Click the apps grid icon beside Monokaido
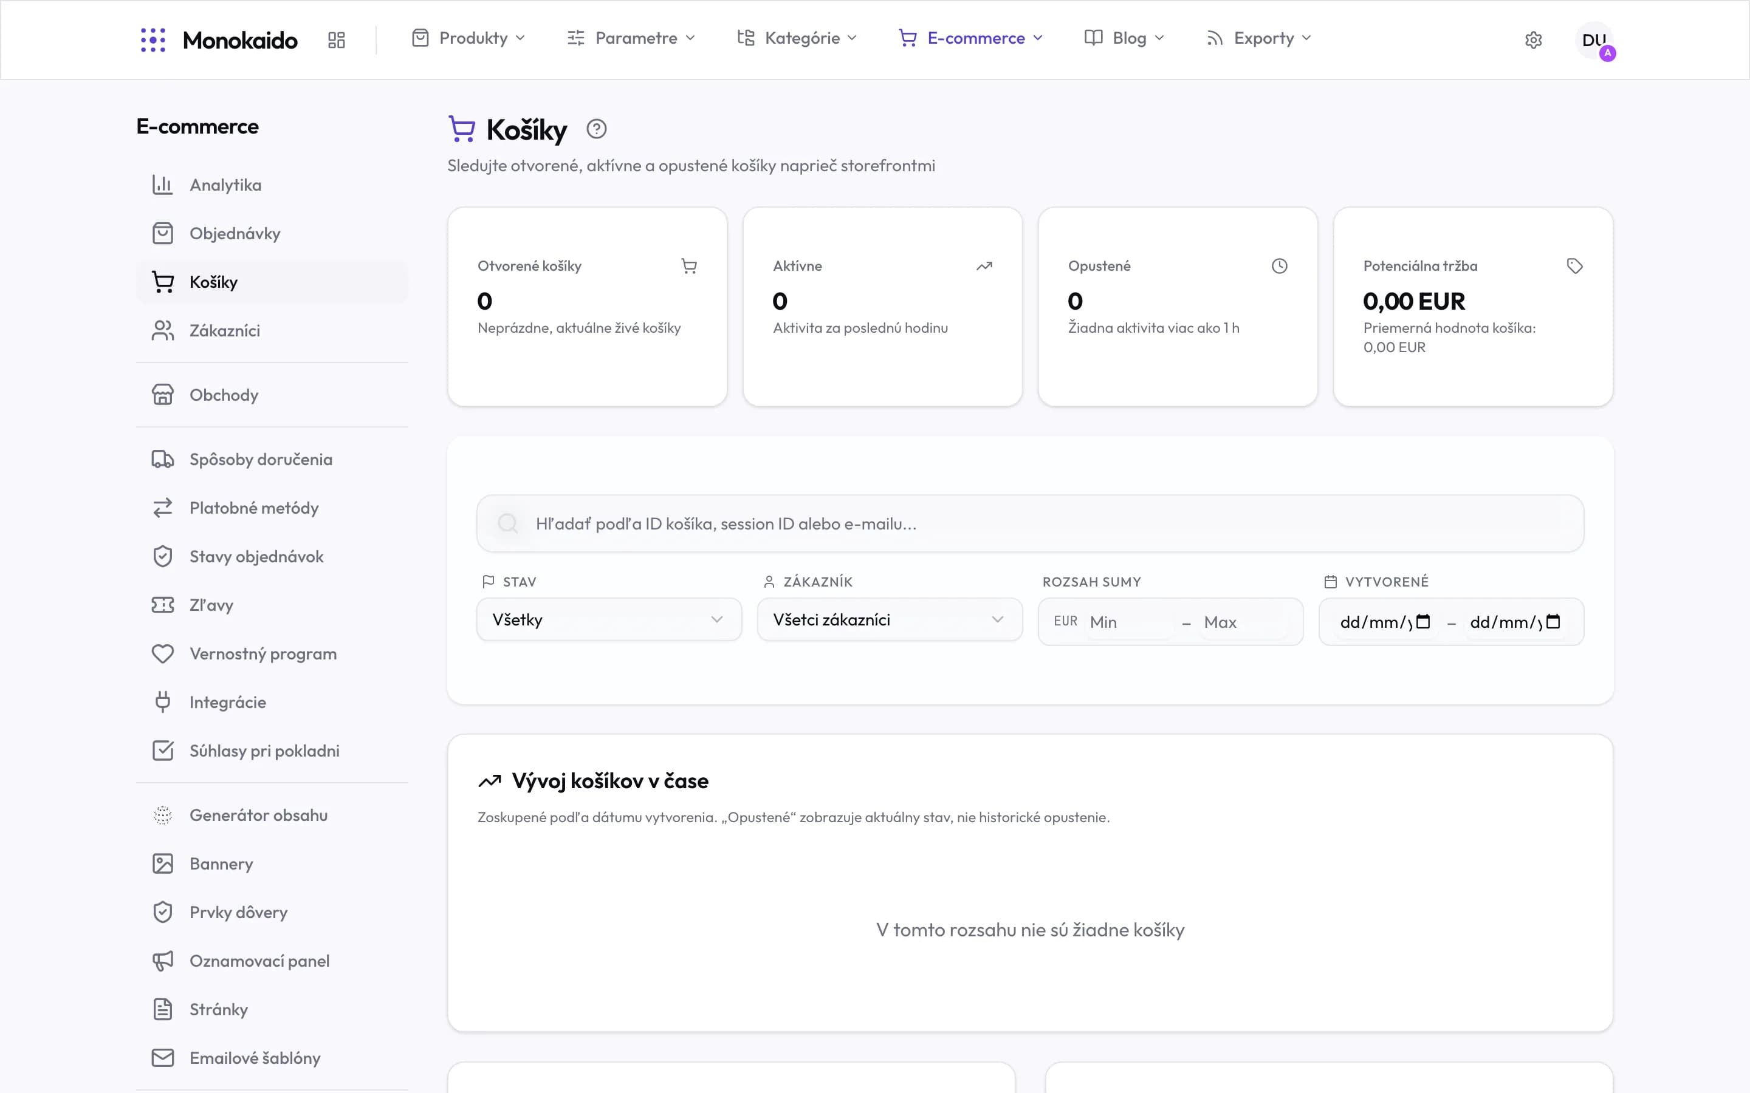This screenshot has height=1093, width=1750. [336, 39]
